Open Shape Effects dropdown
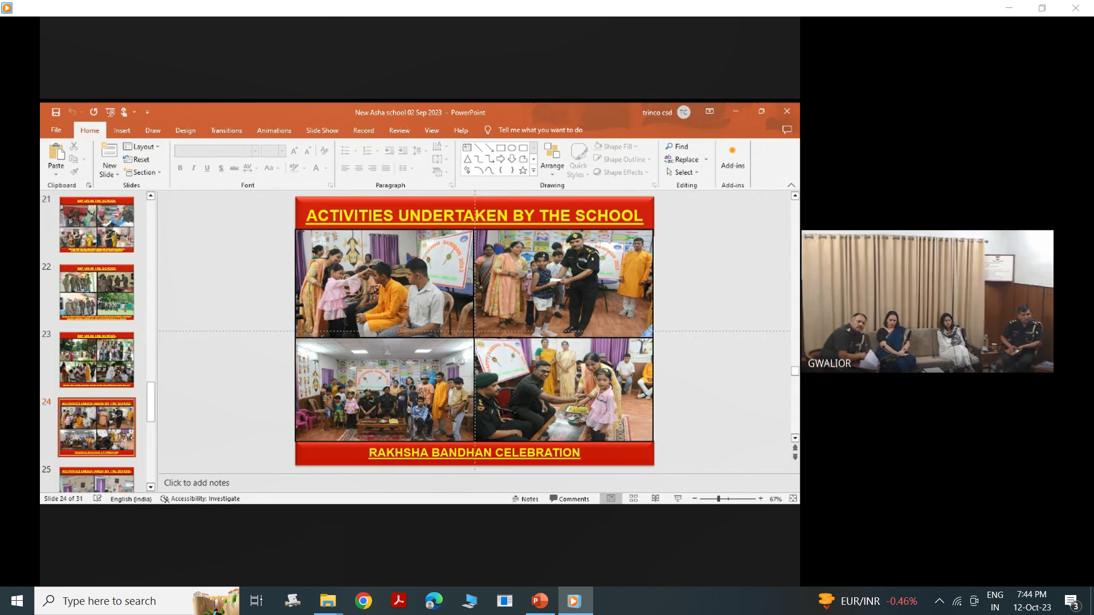This screenshot has width=1094, height=615. pos(621,172)
